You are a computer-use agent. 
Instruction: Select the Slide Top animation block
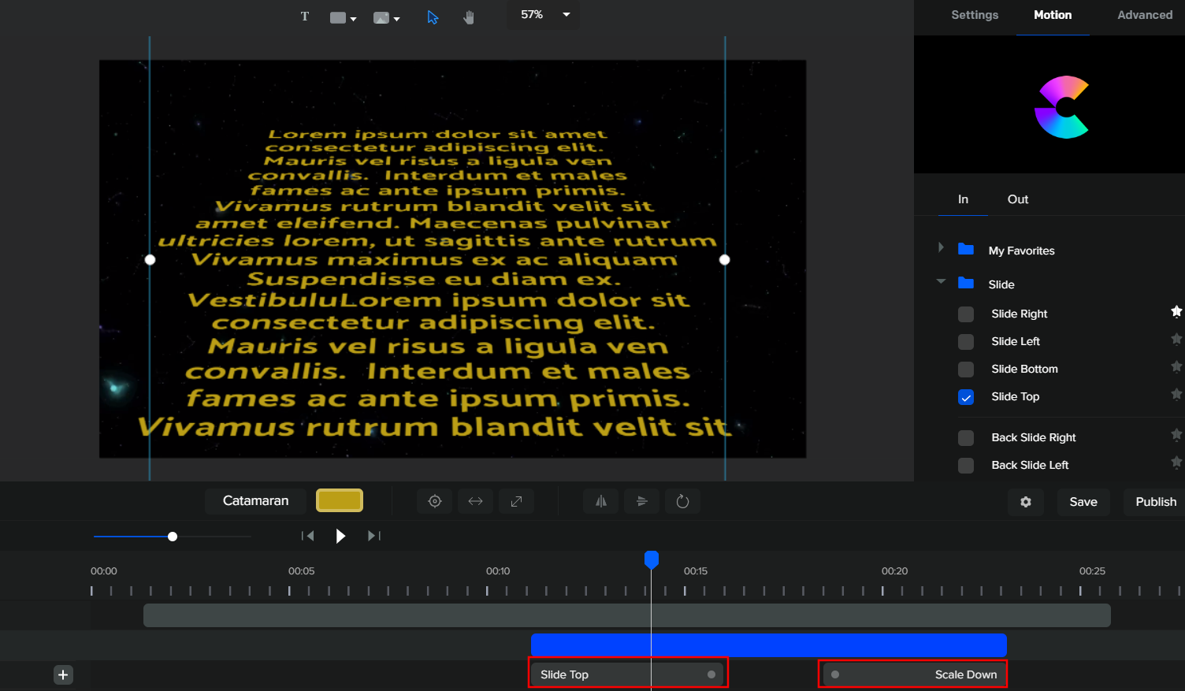pos(628,674)
